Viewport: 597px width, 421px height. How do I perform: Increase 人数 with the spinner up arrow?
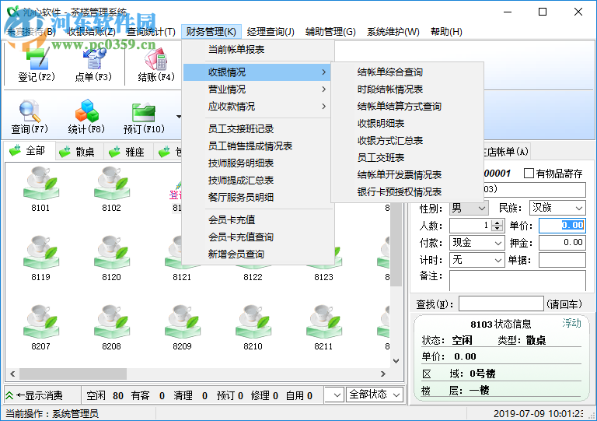[x=497, y=223]
